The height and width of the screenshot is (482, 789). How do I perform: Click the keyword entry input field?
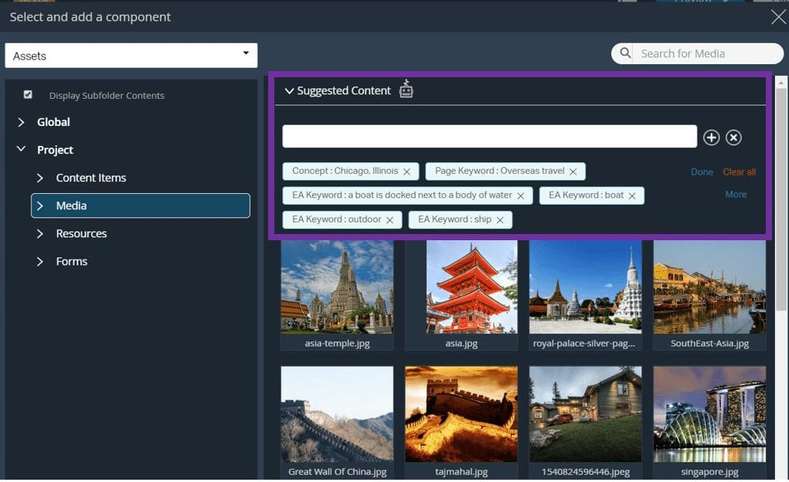pyautogui.click(x=490, y=136)
